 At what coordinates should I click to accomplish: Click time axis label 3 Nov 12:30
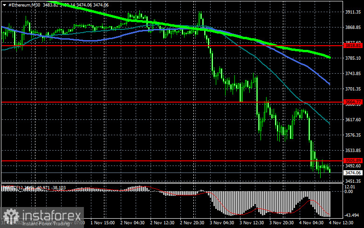point(252,223)
